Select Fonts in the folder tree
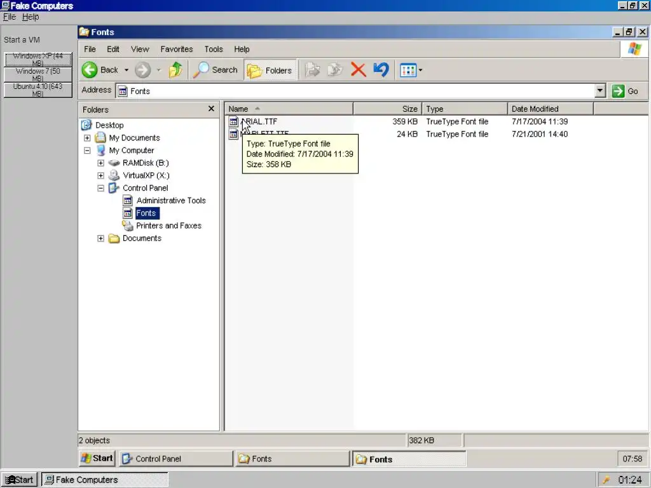 tap(146, 213)
